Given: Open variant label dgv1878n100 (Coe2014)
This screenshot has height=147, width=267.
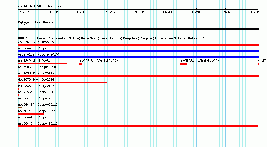Looking at the screenshot, I should 37,79.
